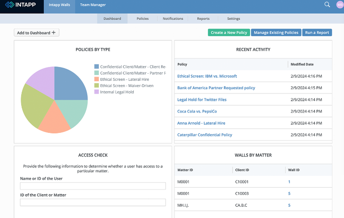Open the Notifications tab
The width and height of the screenshot is (344, 218).
pyautogui.click(x=173, y=19)
